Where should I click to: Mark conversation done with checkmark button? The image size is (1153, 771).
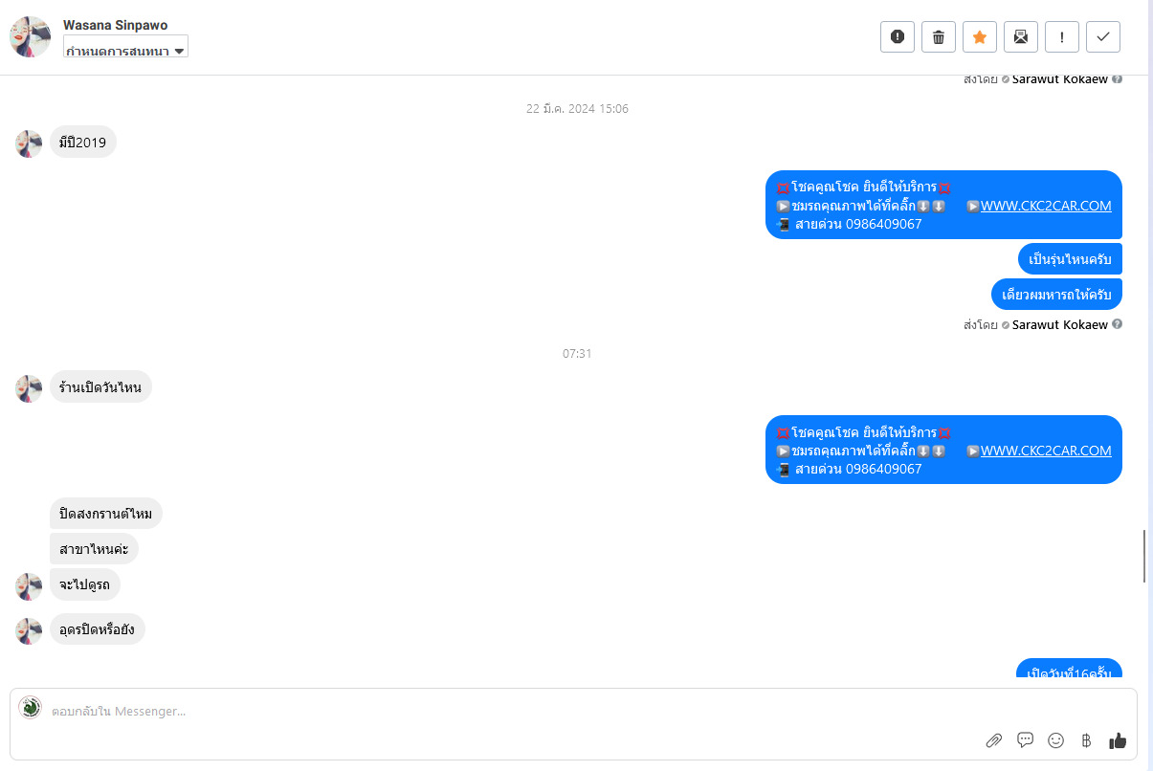[1103, 36]
